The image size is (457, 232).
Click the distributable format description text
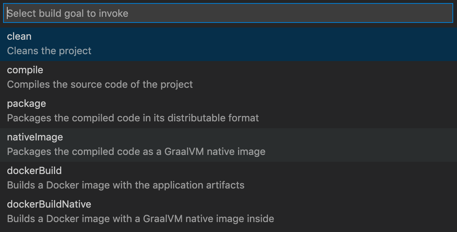click(133, 118)
